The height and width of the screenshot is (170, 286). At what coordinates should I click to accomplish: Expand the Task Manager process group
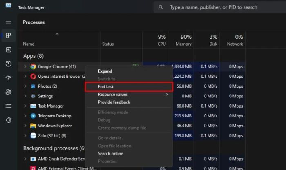tap(25, 106)
